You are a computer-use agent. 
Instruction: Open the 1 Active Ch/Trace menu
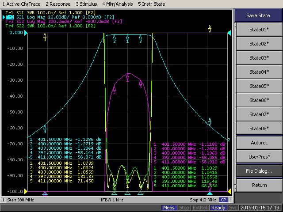[x=20, y=4]
